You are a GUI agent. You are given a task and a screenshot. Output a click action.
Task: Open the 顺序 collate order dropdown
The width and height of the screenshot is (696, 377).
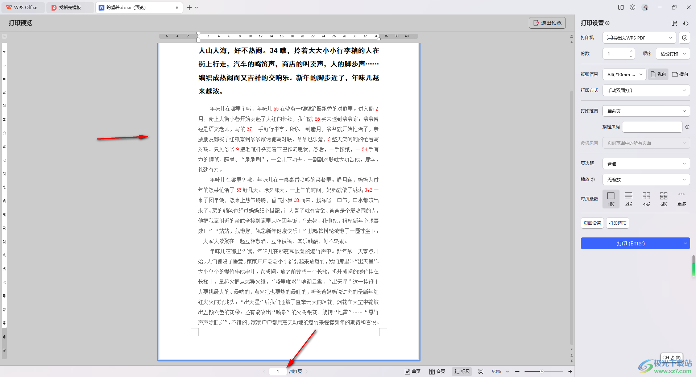tap(673, 54)
